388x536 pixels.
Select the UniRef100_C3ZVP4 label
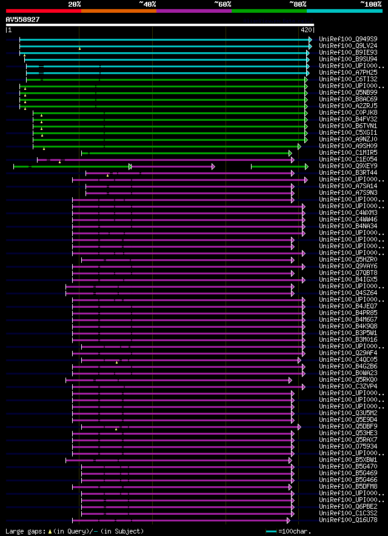click(x=348, y=386)
